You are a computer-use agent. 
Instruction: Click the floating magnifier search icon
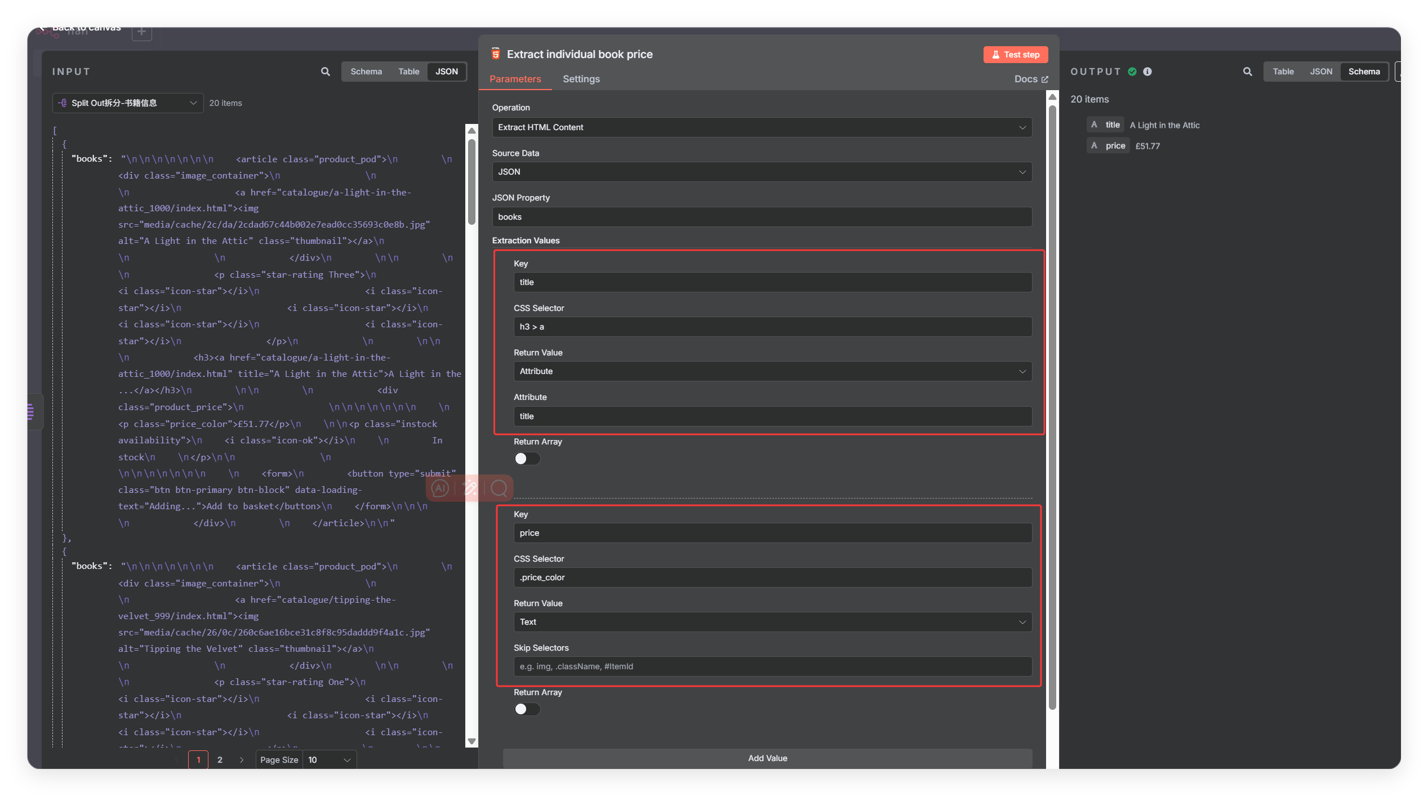click(x=499, y=488)
